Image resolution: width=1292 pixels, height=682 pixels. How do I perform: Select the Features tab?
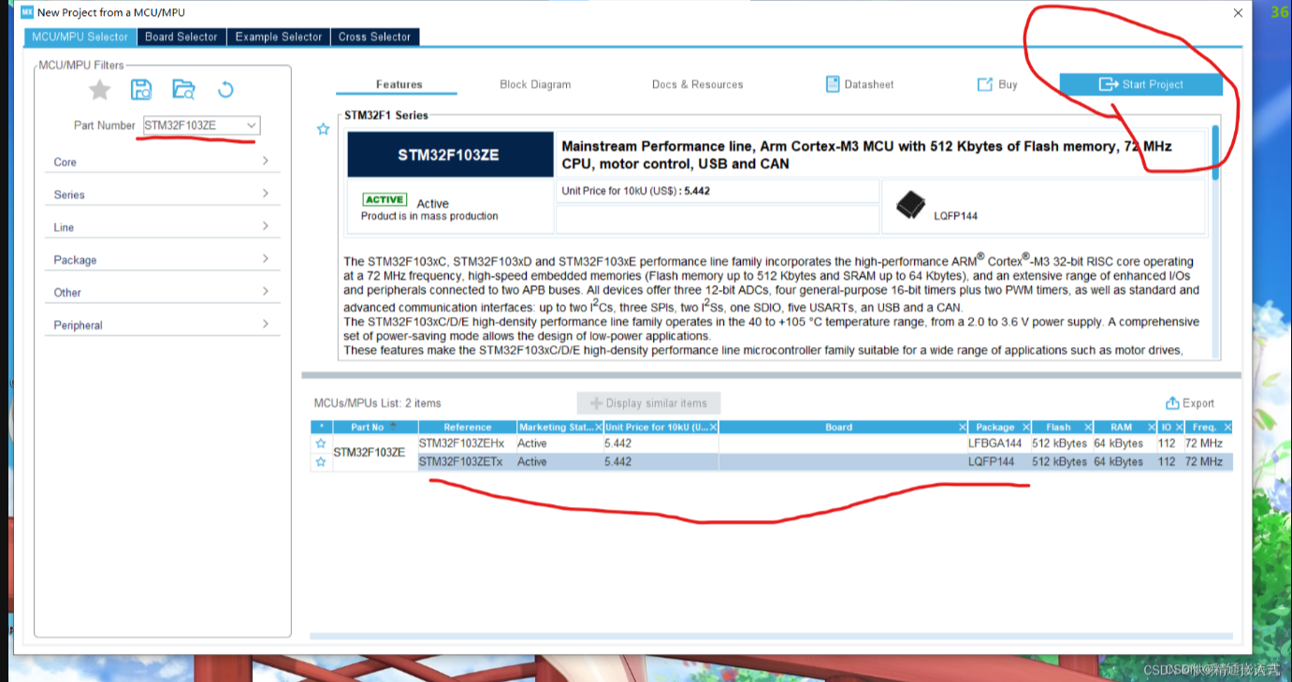click(399, 84)
